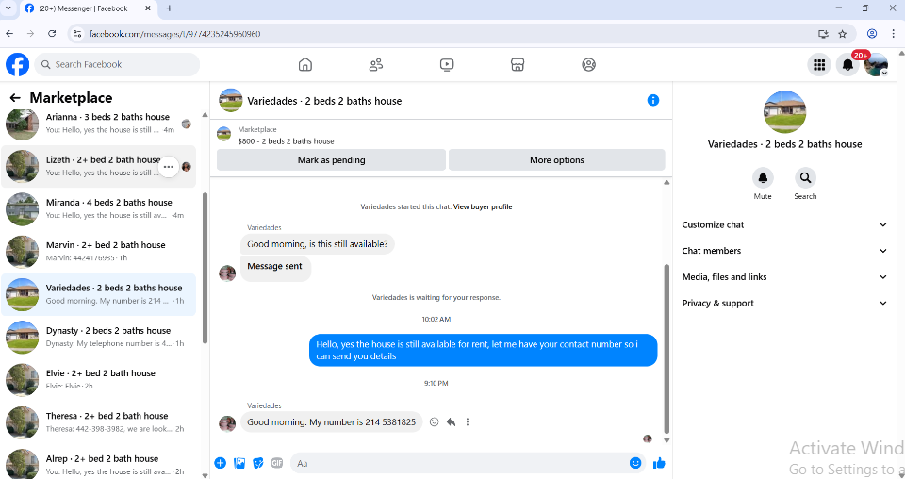Send a thumbs up like
The image size is (905, 479).
(659, 463)
